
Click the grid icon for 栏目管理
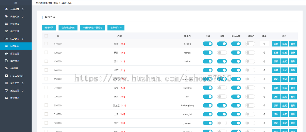(6, 24)
